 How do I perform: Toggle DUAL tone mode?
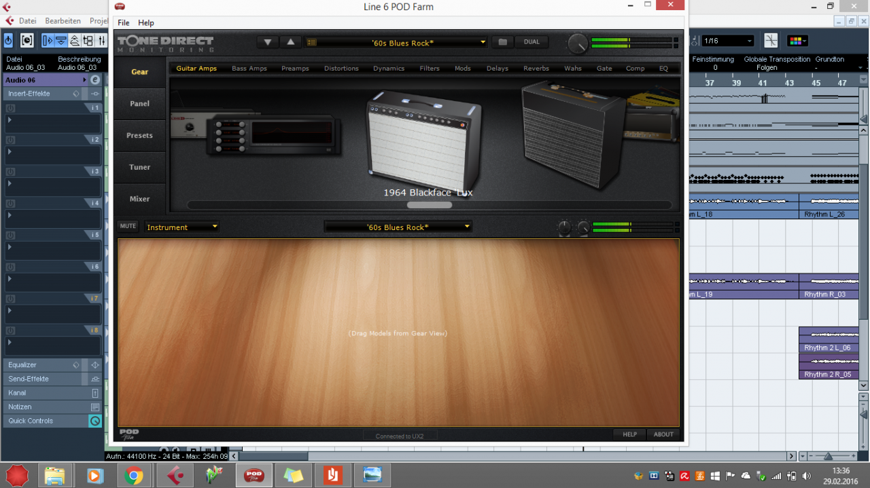[532, 42]
